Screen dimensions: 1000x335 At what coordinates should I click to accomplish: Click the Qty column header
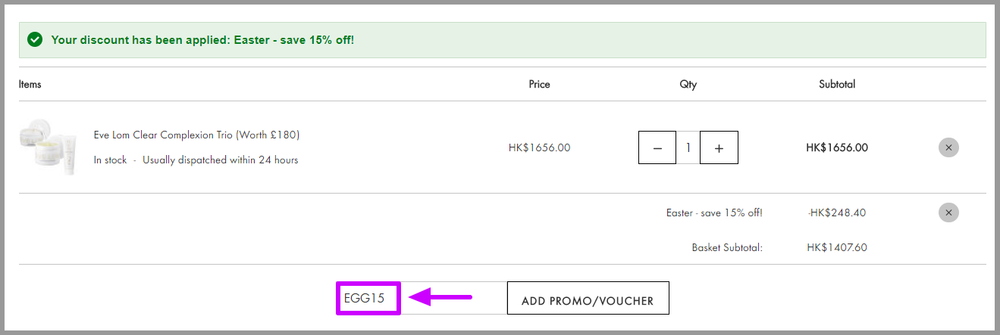(688, 84)
